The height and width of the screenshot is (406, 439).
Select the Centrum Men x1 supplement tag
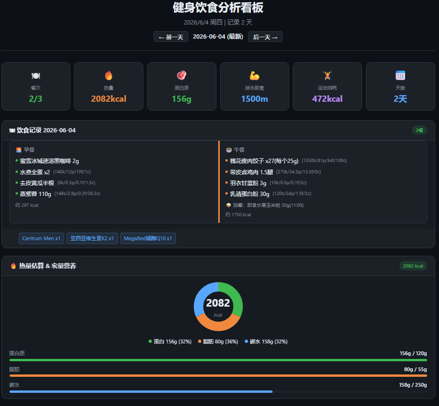[x=41, y=238]
